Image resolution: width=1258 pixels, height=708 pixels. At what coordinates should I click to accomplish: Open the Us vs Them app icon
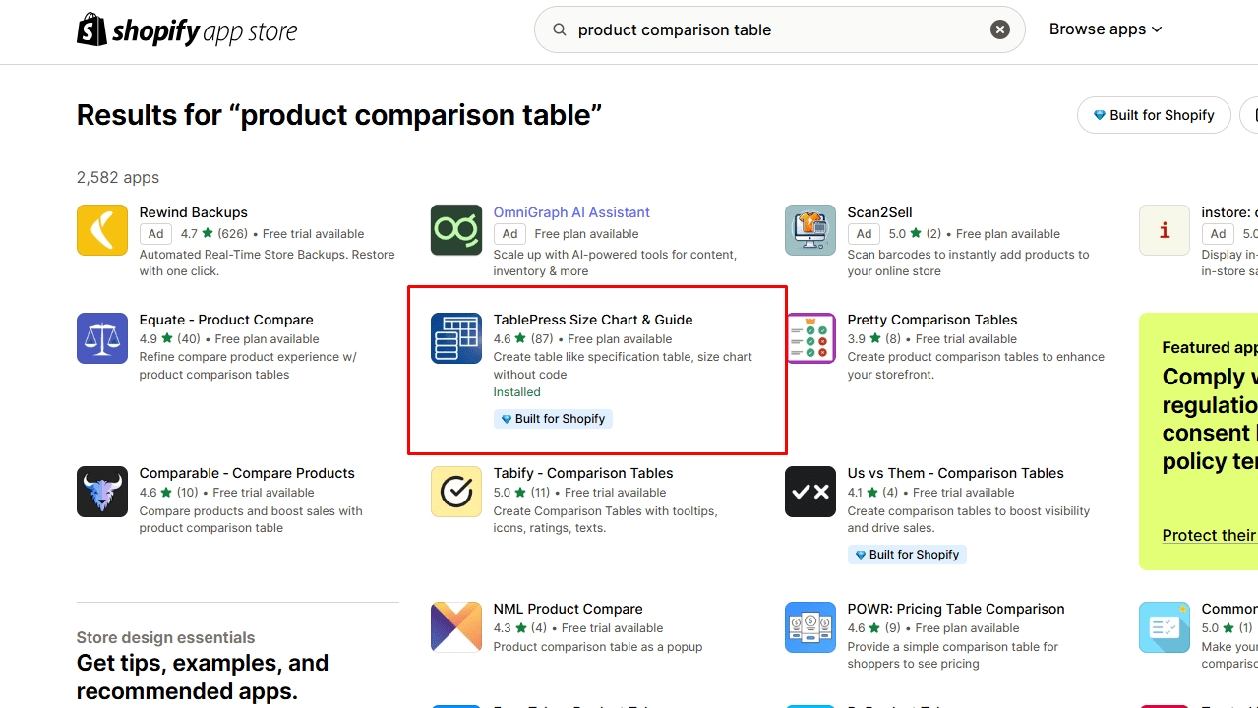810,492
